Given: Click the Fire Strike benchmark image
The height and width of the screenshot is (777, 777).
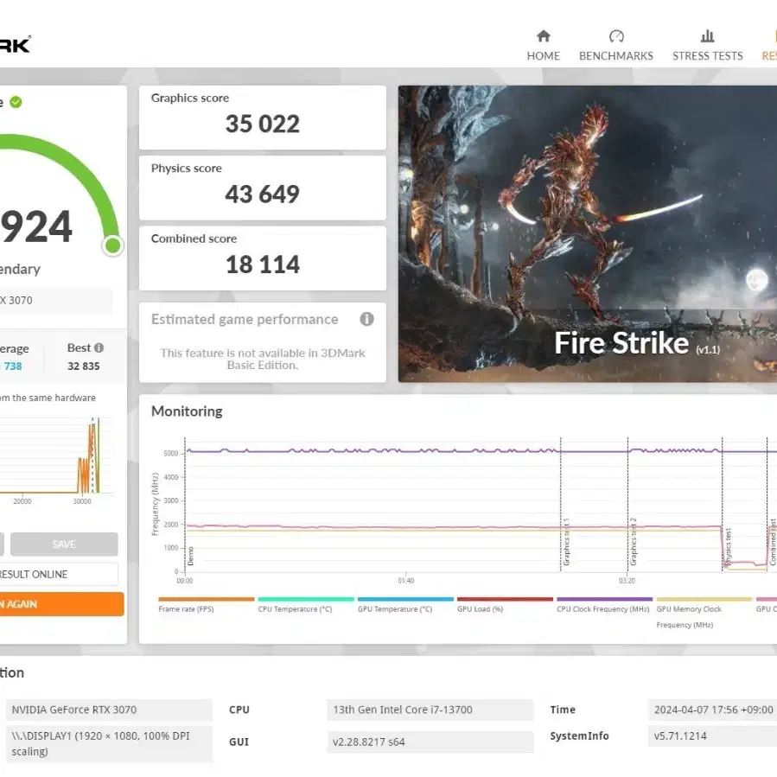Looking at the screenshot, I should click(x=587, y=234).
